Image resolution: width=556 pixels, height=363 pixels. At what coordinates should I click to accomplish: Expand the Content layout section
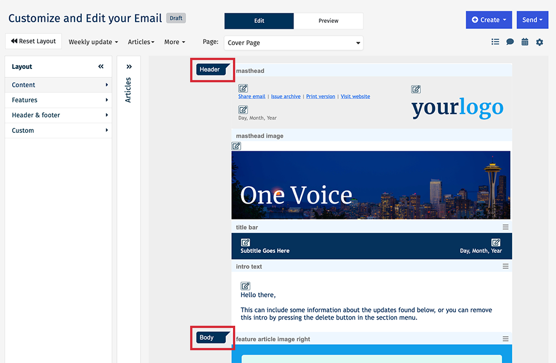coord(58,84)
